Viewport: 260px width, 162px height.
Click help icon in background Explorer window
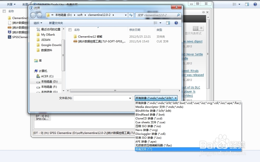coord(255,4)
